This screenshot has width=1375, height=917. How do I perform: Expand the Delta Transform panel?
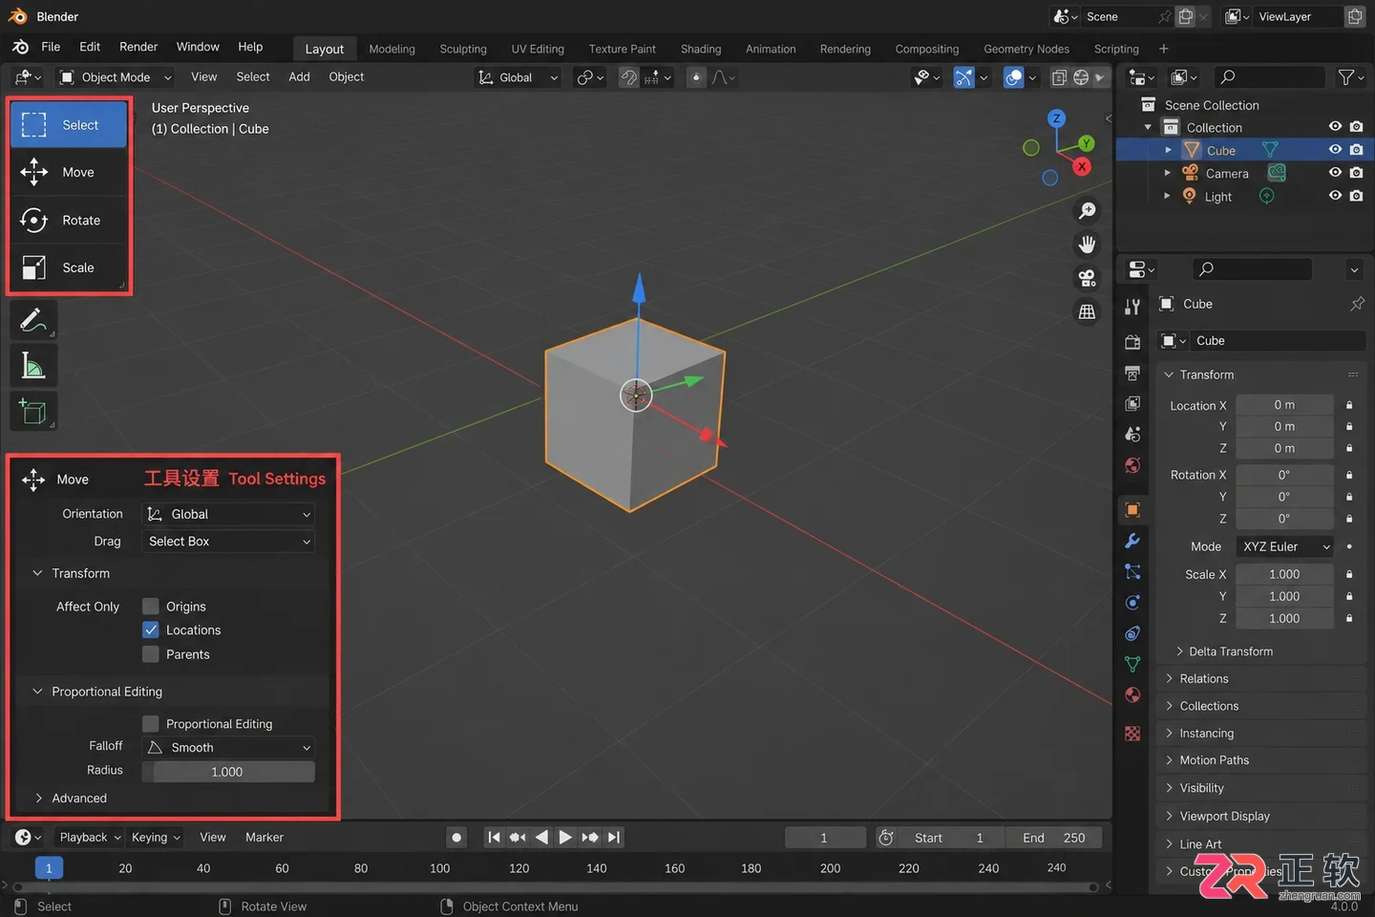(1225, 651)
